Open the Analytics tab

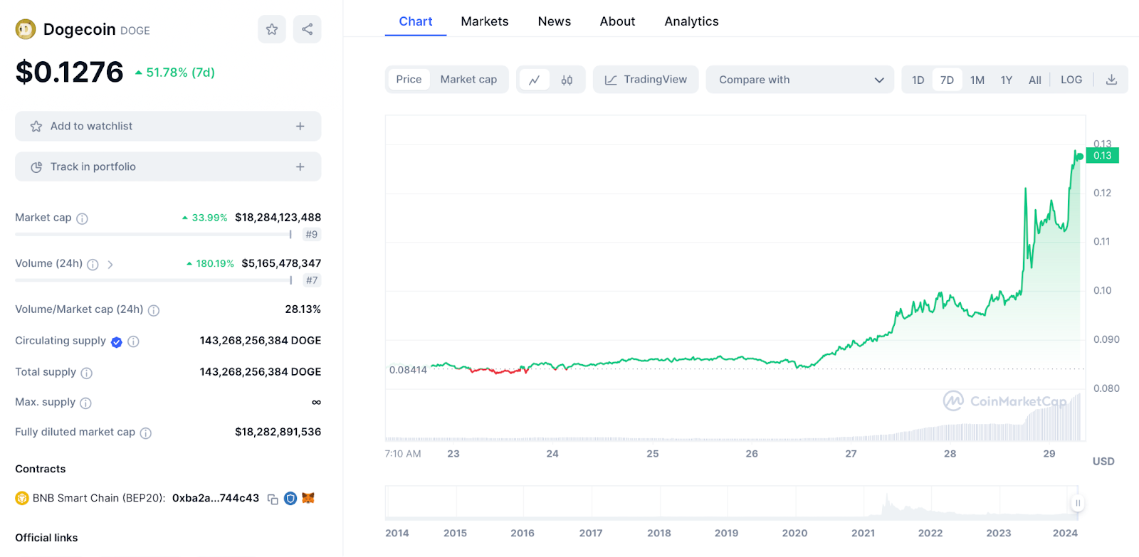692,21
